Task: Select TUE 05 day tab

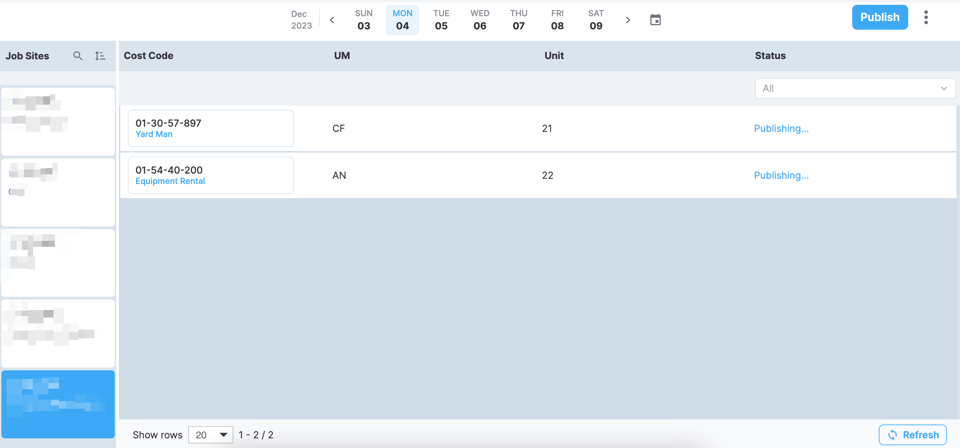Action: tap(441, 20)
